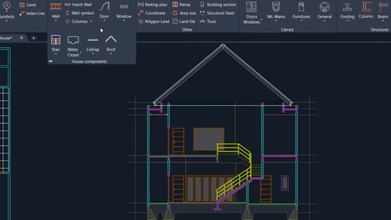Select the Column structure tool
This screenshot has height=220, width=391.
click(366, 10)
